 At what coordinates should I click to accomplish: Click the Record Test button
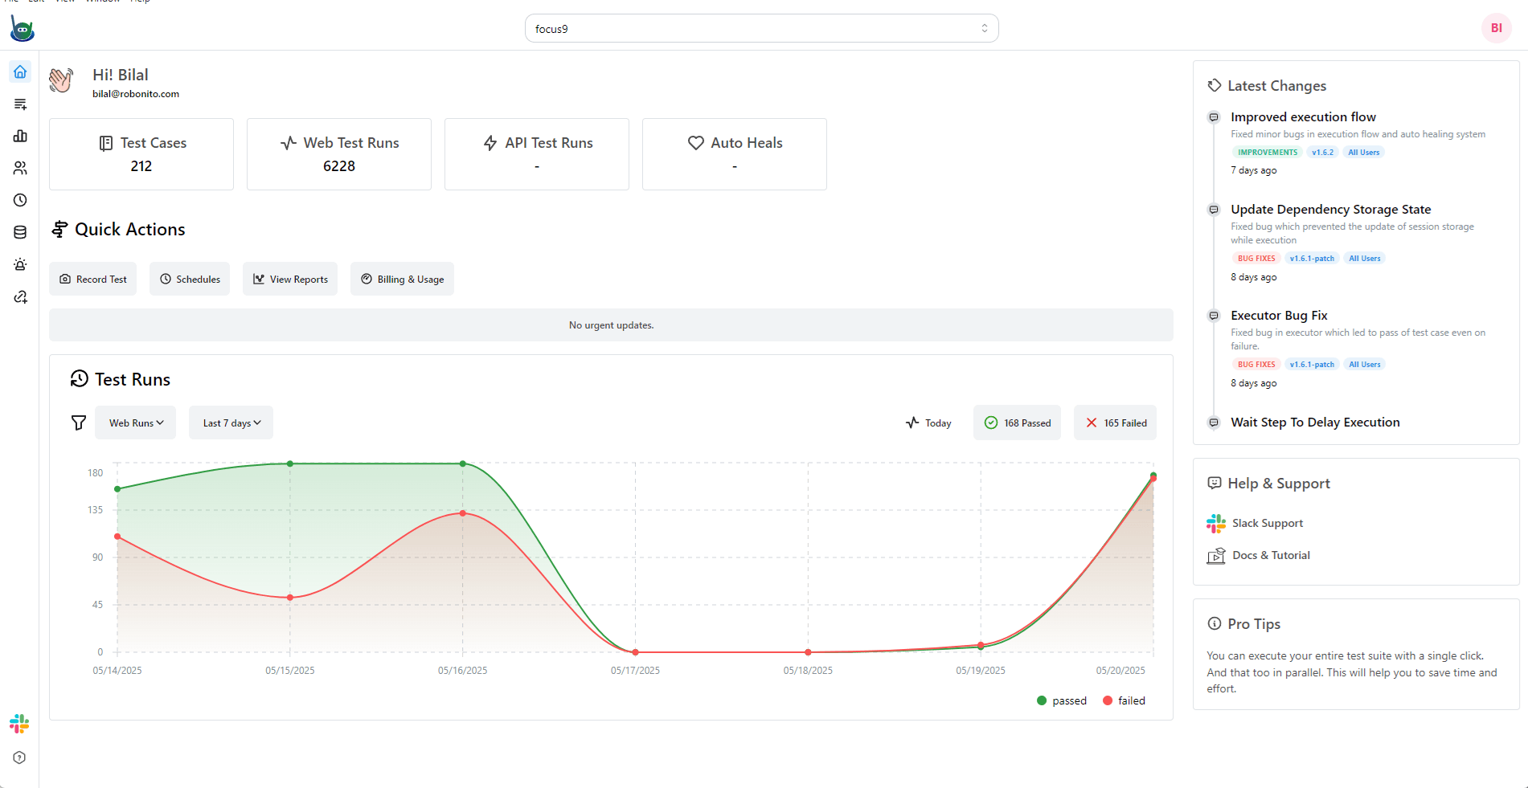point(93,279)
